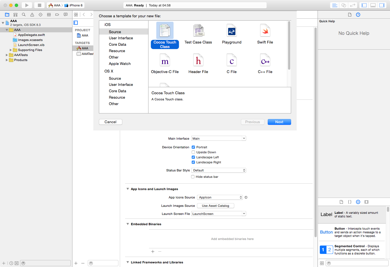Check Hide status bar

point(193,177)
